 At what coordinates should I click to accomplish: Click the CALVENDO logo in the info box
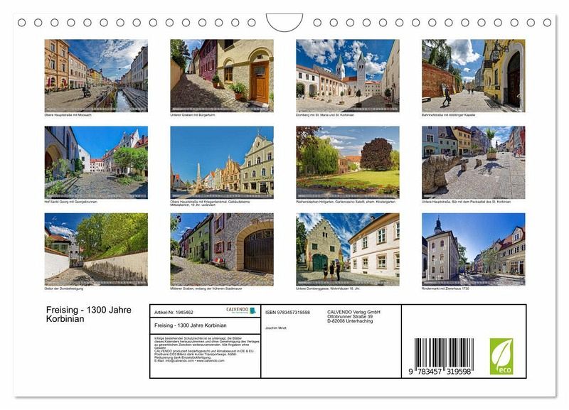click(241, 311)
